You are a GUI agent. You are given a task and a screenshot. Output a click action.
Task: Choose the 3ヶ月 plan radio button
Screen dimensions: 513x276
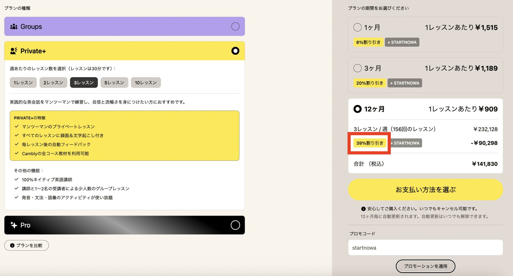tap(358, 68)
